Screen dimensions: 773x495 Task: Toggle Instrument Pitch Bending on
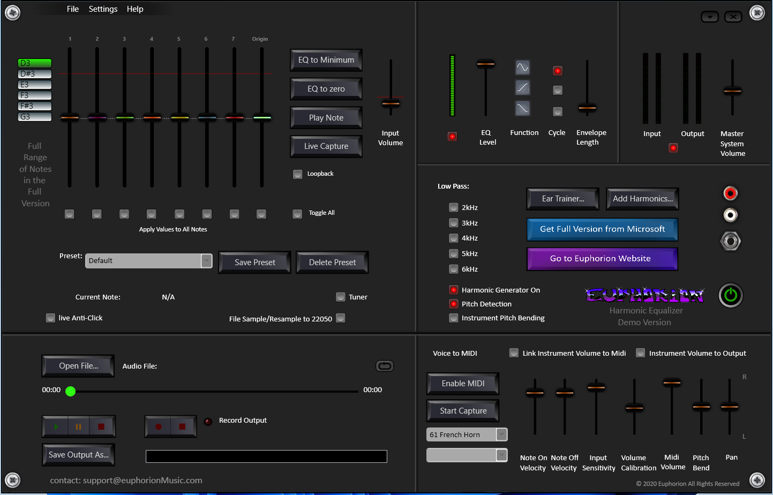click(x=453, y=317)
